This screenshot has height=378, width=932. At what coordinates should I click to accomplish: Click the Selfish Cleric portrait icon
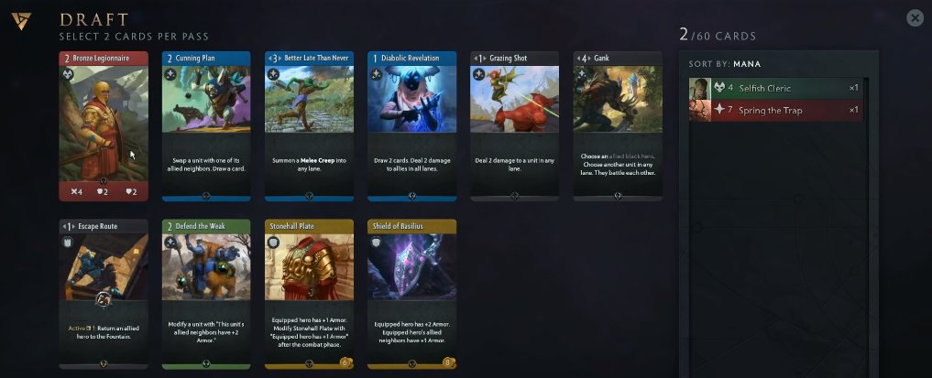click(700, 89)
